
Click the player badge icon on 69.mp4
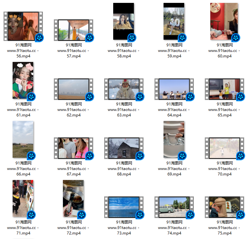tap(182, 156)
